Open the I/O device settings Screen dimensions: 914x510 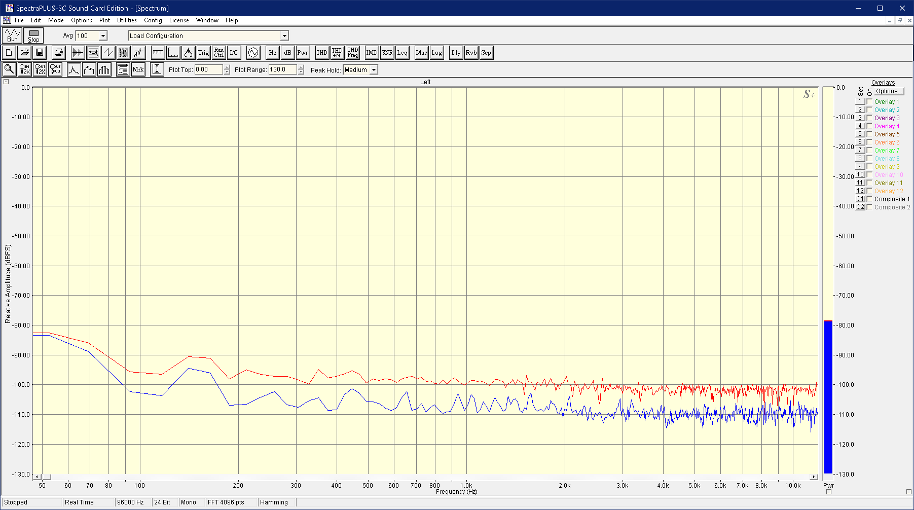(234, 53)
